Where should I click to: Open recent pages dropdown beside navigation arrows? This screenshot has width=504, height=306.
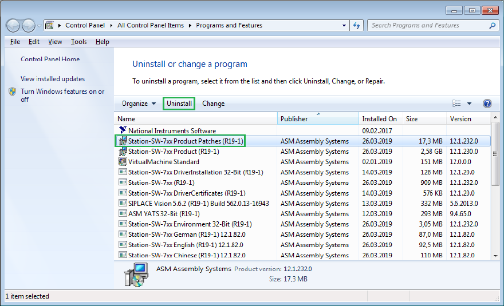click(x=39, y=26)
